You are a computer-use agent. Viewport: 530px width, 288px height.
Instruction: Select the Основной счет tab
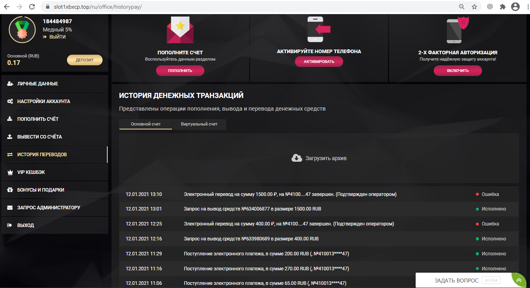pos(145,124)
